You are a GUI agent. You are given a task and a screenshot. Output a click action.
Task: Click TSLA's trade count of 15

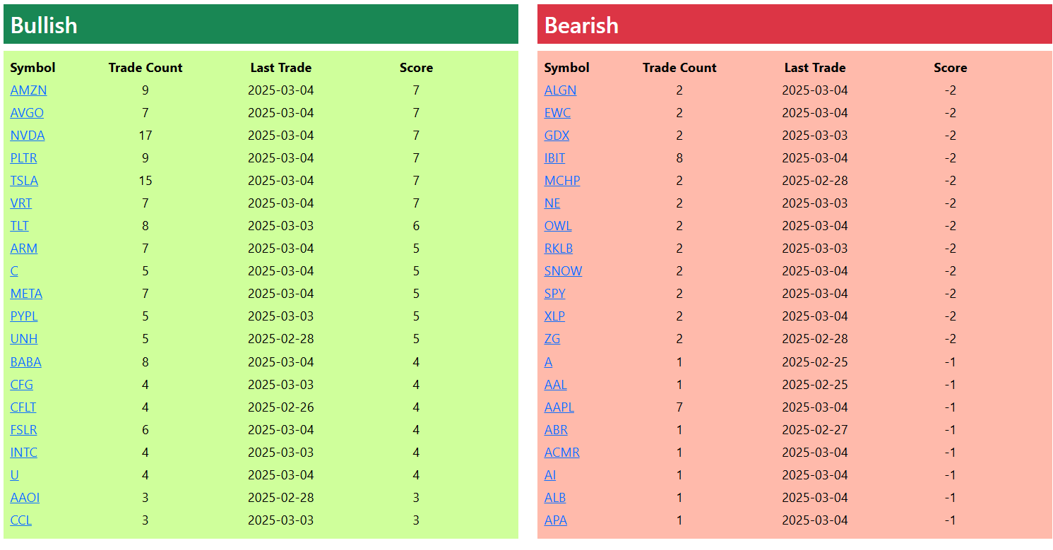pos(145,181)
